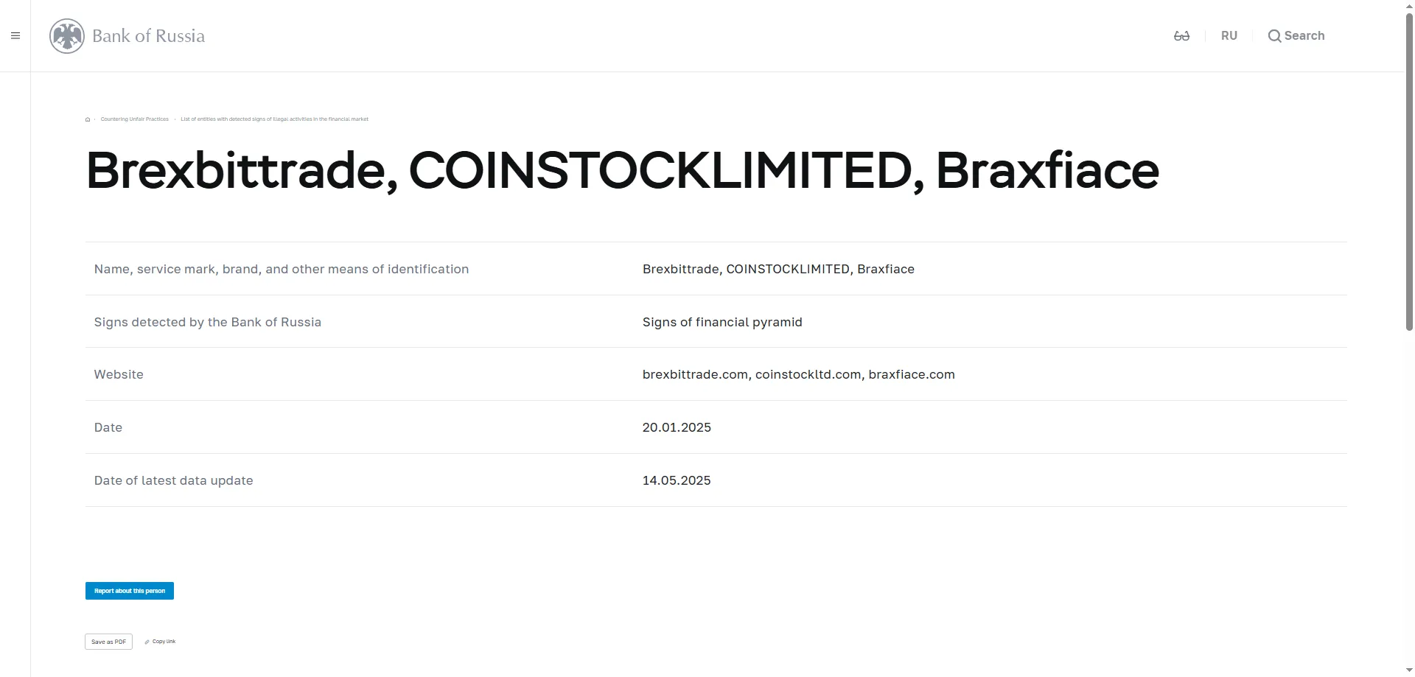Click the latest update date 14.05.2025

click(677, 480)
